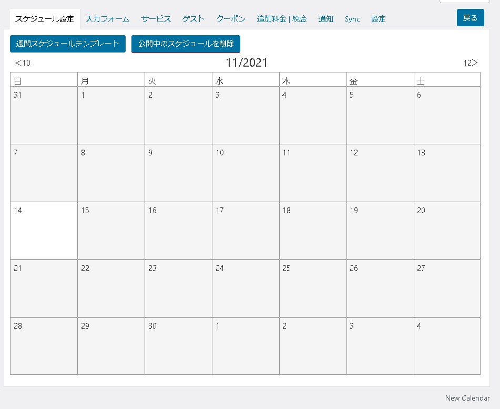Open the 入力フォーム tab
Screen dimensions: 500x409
[x=108, y=19]
